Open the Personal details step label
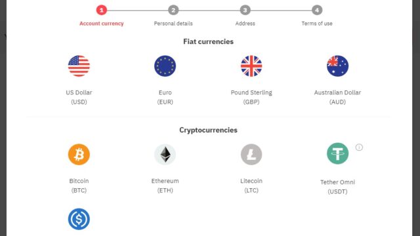The width and height of the screenshot is (420, 236). pos(173,24)
